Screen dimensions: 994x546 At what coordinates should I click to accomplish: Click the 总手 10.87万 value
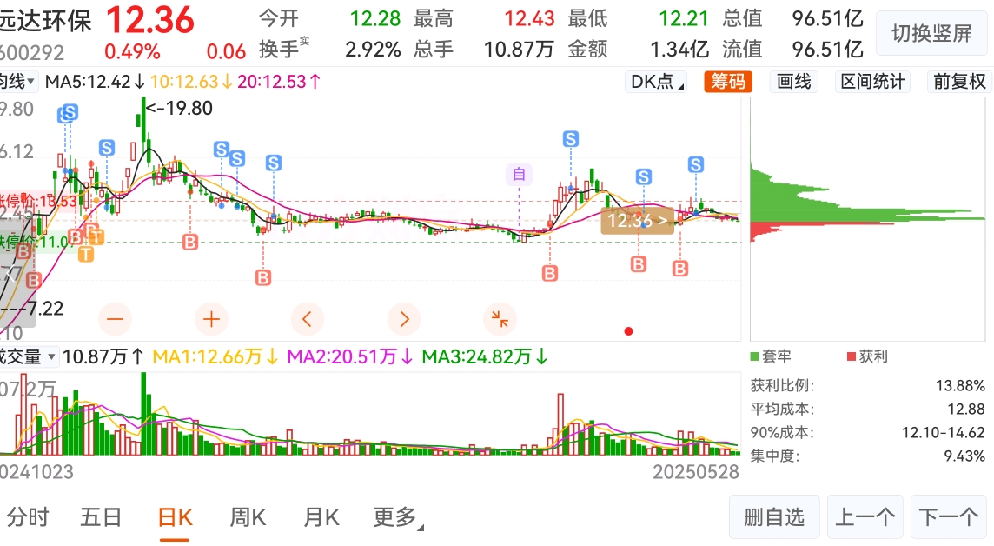(519, 49)
